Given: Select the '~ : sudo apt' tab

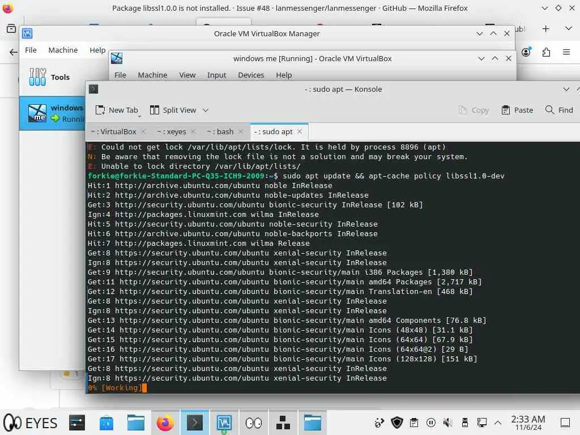Looking at the screenshot, I should pyautogui.click(x=274, y=131).
